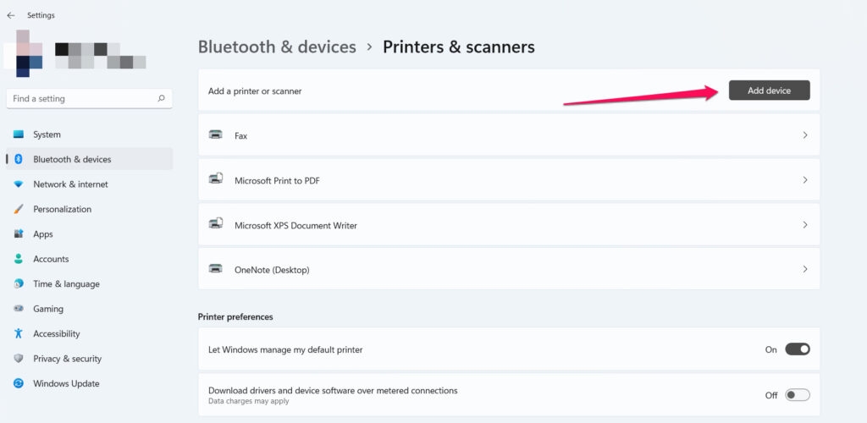Open Accessibility settings
Viewport: 867px width, 423px height.
point(89,333)
